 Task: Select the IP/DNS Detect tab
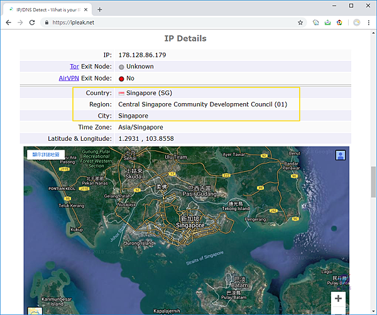click(x=47, y=9)
